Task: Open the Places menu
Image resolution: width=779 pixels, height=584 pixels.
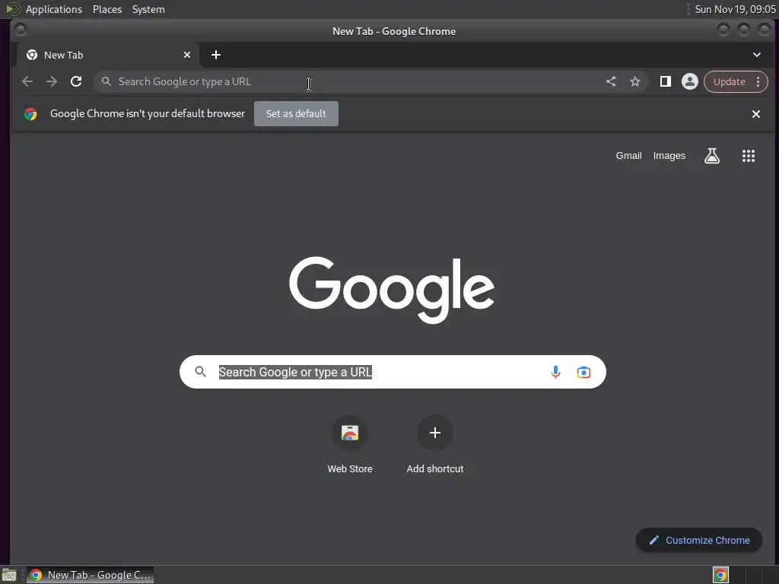Action: click(x=107, y=9)
